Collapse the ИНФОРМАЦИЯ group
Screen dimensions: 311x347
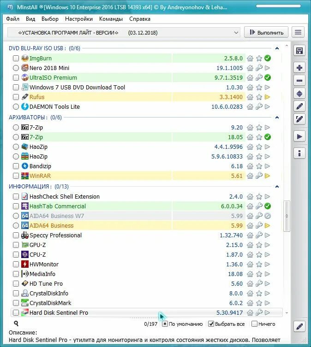(277, 187)
